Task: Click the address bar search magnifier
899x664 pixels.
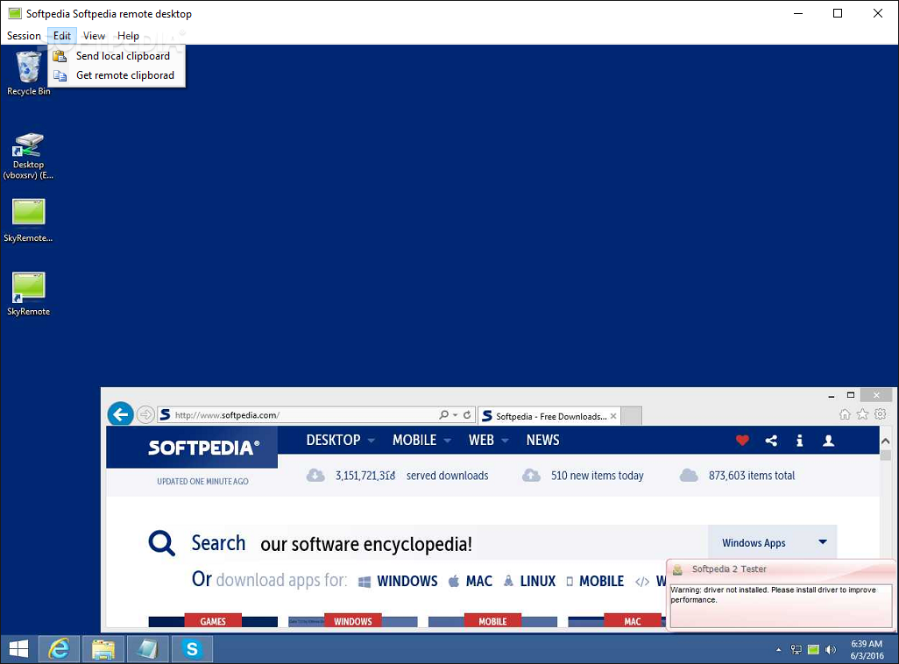Action: pyautogui.click(x=443, y=414)
